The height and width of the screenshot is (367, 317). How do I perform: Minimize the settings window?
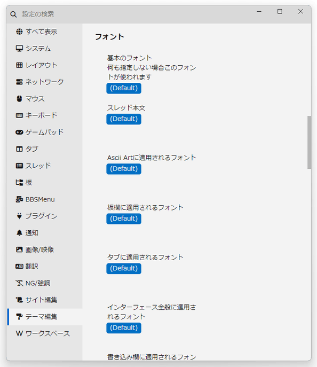coord(259,11)
